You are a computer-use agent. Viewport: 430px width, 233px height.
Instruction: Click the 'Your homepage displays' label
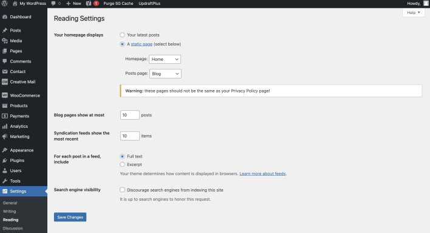tap(79, 35)
